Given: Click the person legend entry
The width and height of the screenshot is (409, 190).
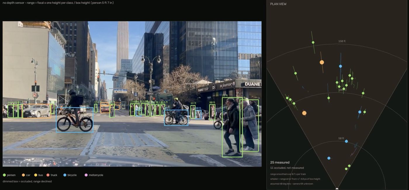Looking at the screenshot, I should point(9,175).
